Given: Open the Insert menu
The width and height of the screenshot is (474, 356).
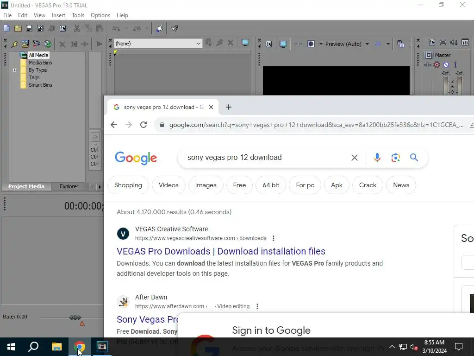Looking at the screenshot, I should (58, 15).
